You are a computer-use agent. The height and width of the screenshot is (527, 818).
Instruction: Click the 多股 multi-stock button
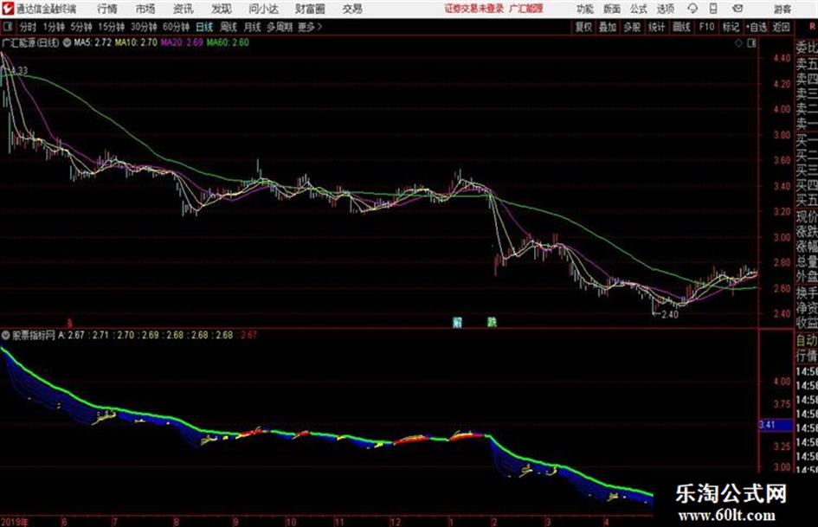(632, 27)
